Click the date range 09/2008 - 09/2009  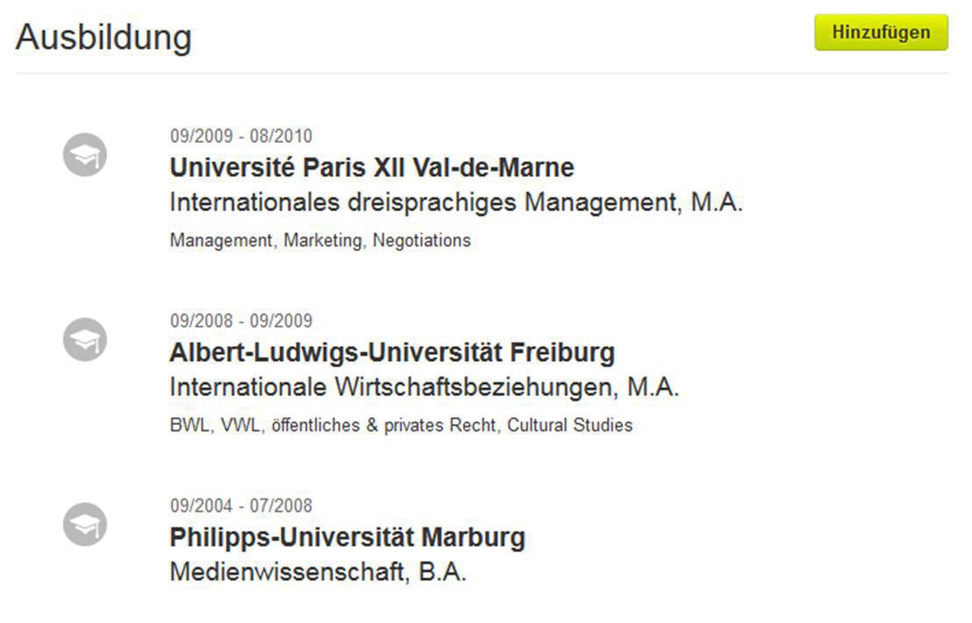pyautogui.click(x=241, y=321)
